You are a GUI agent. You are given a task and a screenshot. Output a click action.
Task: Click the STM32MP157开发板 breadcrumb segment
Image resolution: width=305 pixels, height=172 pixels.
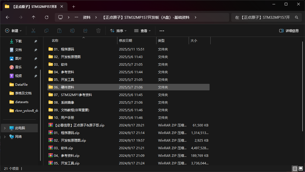(x=146, y=17)
